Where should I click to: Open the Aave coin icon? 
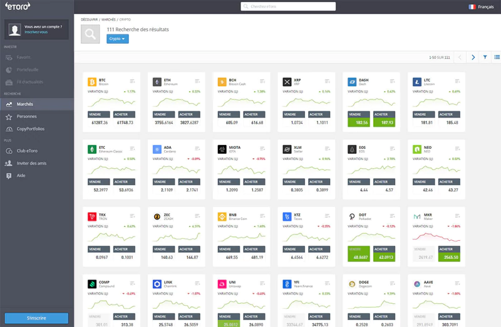click(x=417, y=284)
